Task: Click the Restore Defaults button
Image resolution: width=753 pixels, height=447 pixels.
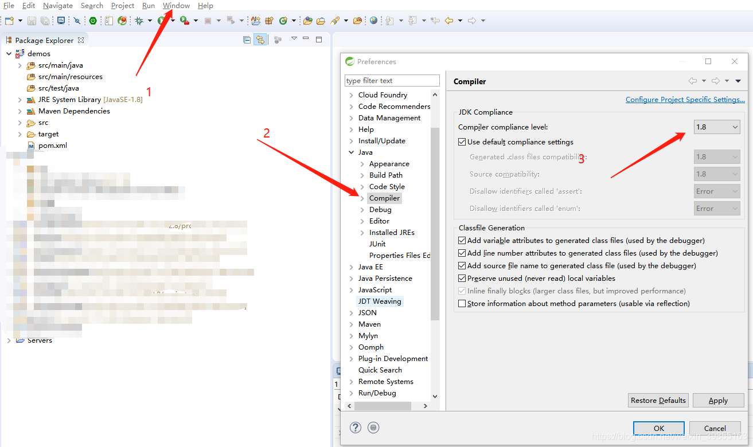Action: tap(658, 400)
